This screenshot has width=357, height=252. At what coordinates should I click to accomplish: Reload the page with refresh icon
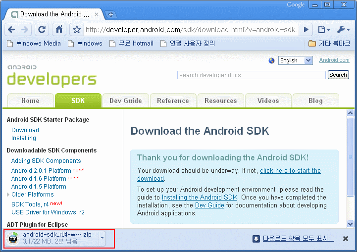click(x=42, y=30)
